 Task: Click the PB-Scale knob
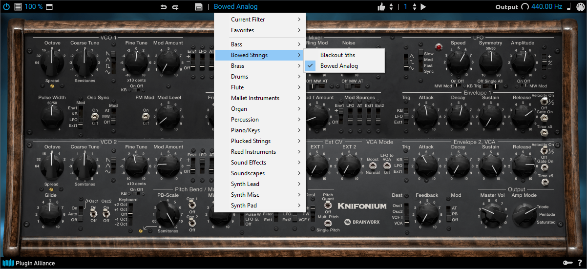(x=168, y=213)
